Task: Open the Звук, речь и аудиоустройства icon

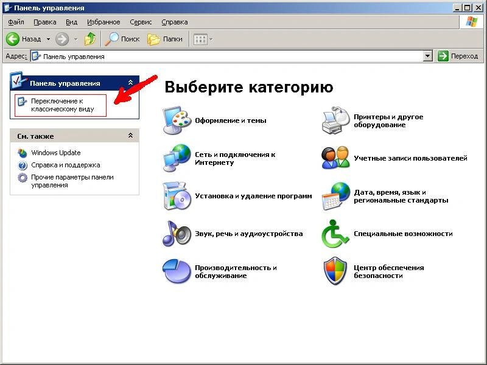Action: (177, 234)
